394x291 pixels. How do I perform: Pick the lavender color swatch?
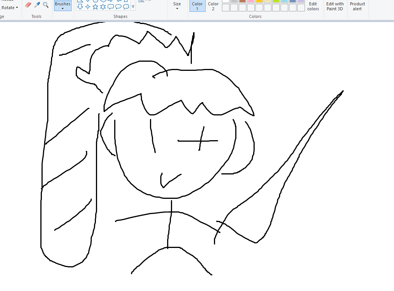click(x=301, y=1)
